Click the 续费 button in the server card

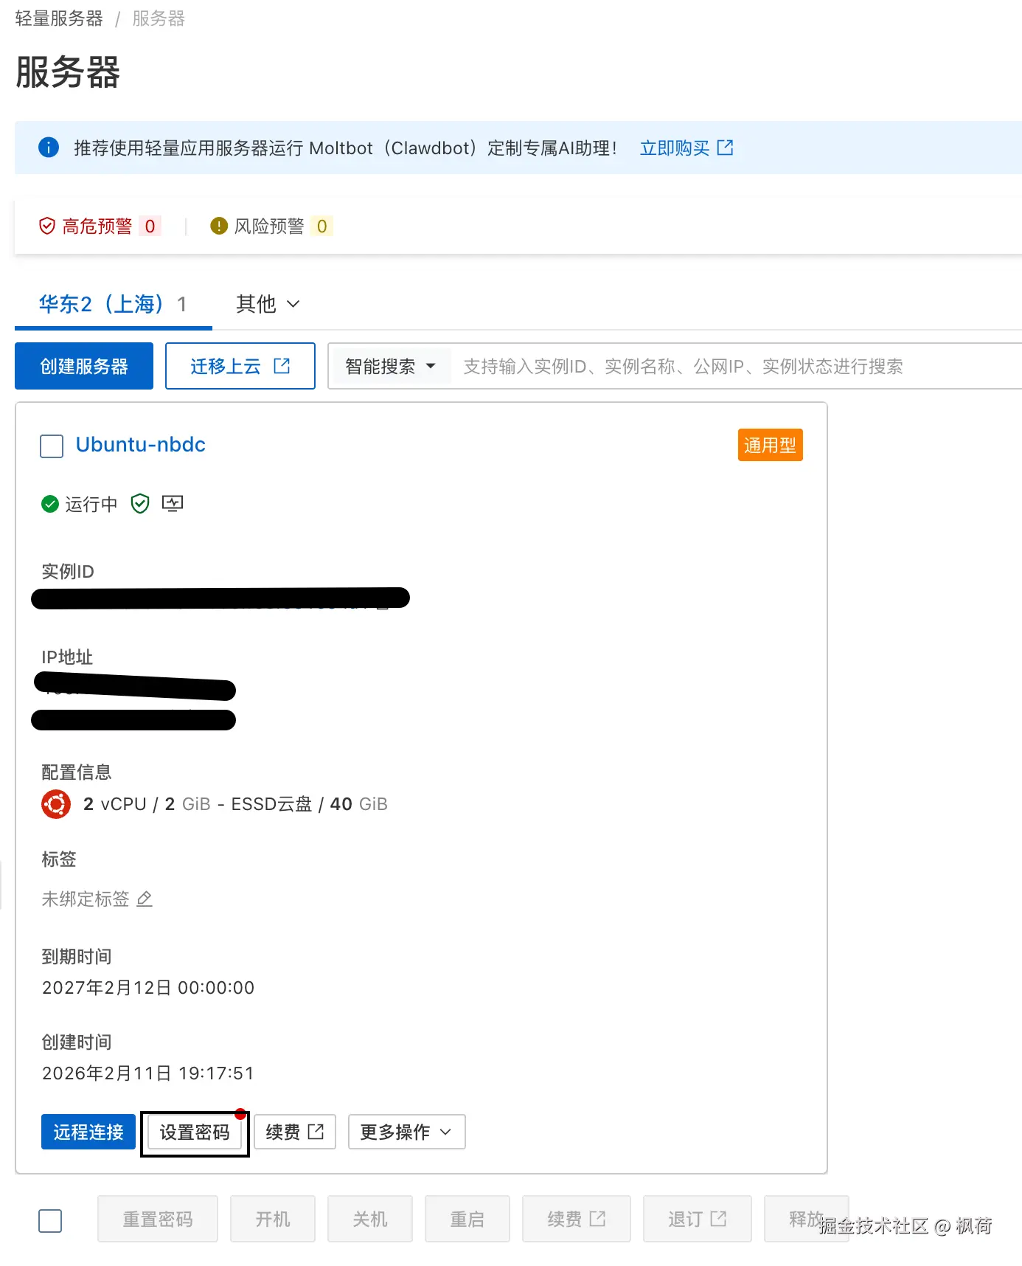click(x=295, y=1132)
